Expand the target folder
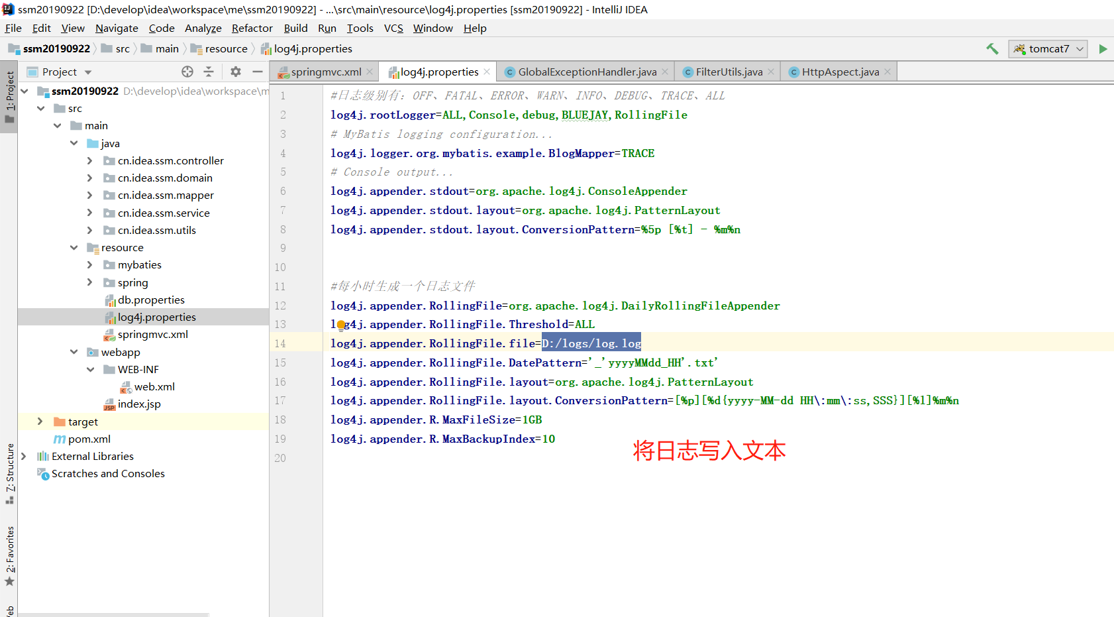Viewport: 1114px width, 617px height. click(x=40, y=421)
